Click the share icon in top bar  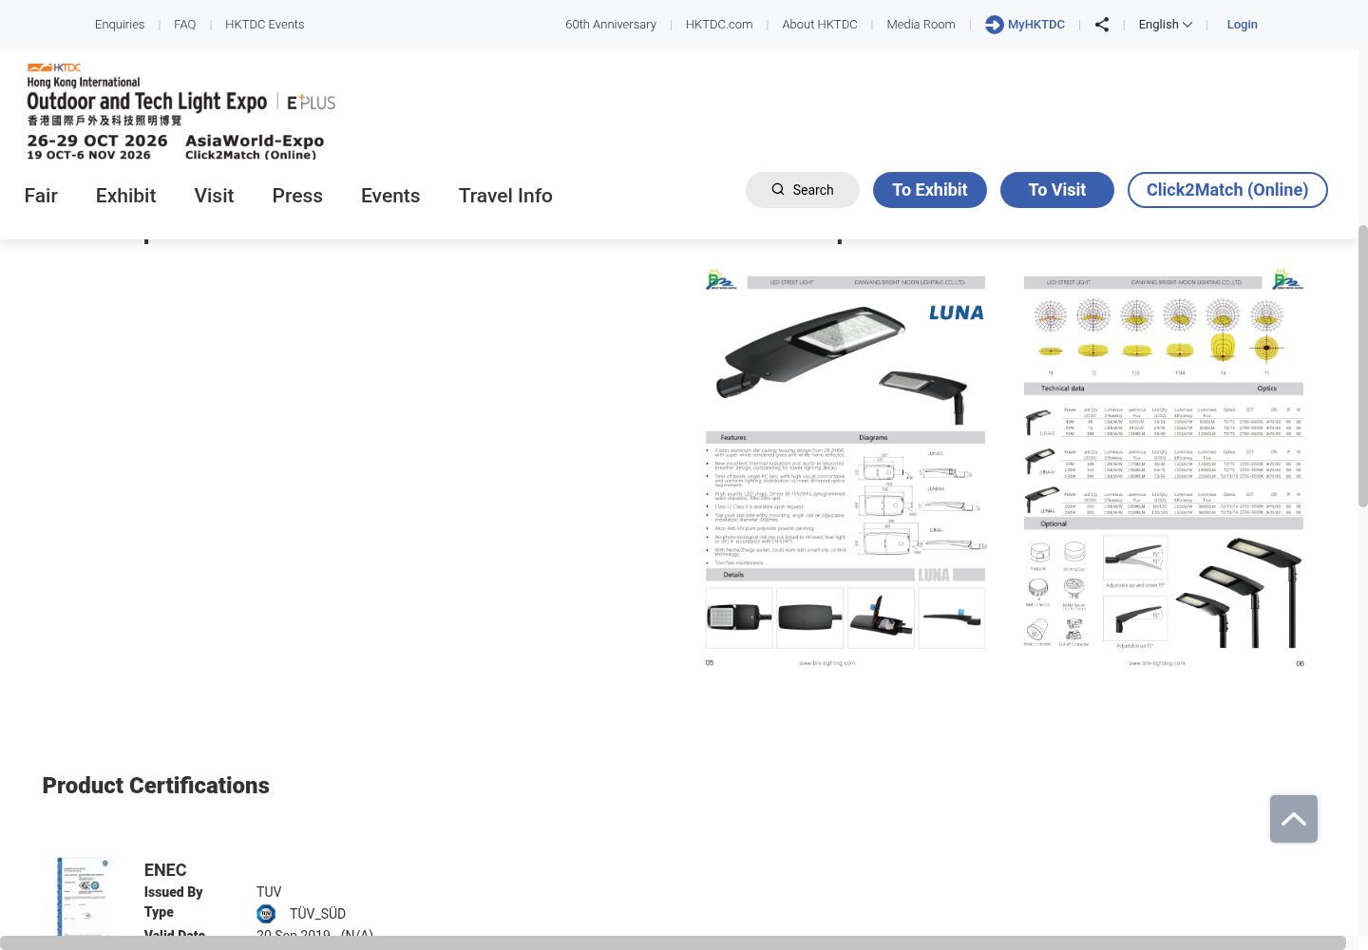coord(1102,25)
